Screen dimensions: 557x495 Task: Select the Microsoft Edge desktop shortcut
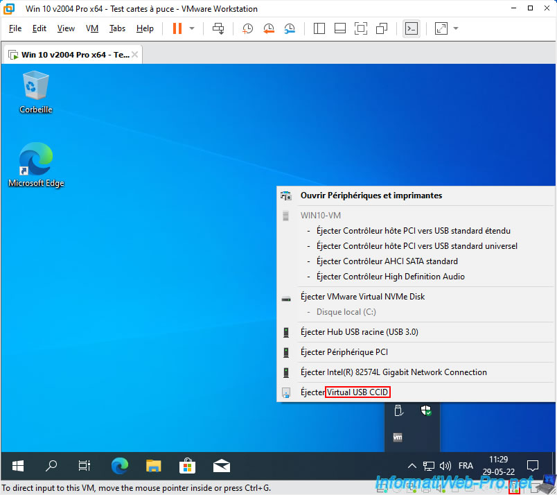click(36, 164)
